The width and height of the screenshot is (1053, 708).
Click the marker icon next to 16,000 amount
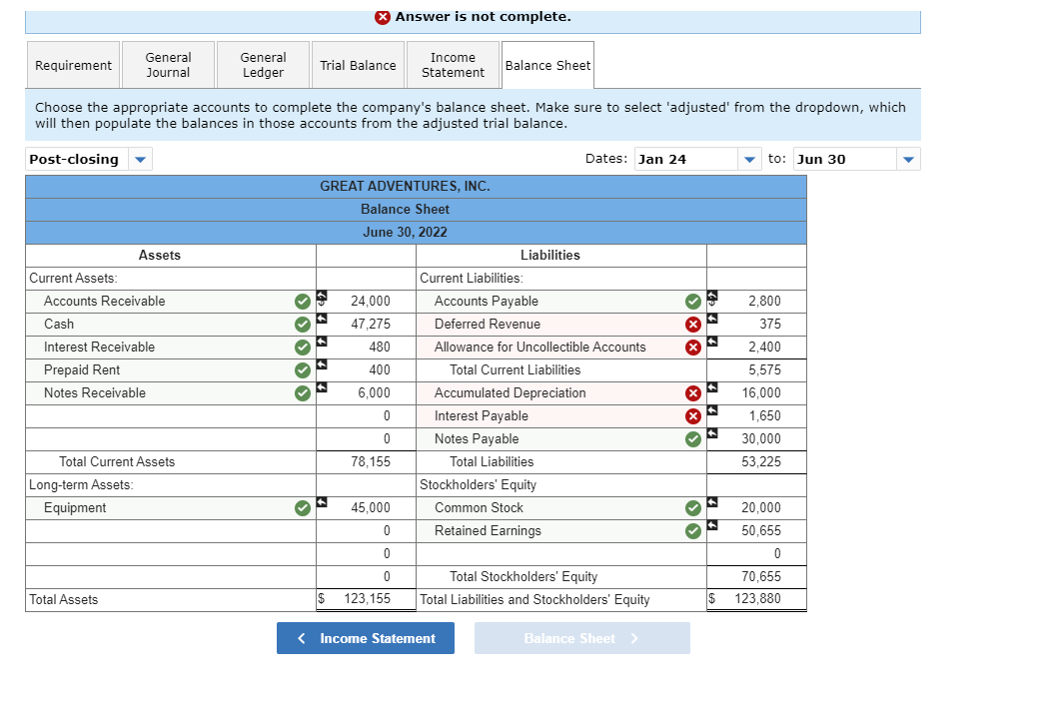coord(712,387)
